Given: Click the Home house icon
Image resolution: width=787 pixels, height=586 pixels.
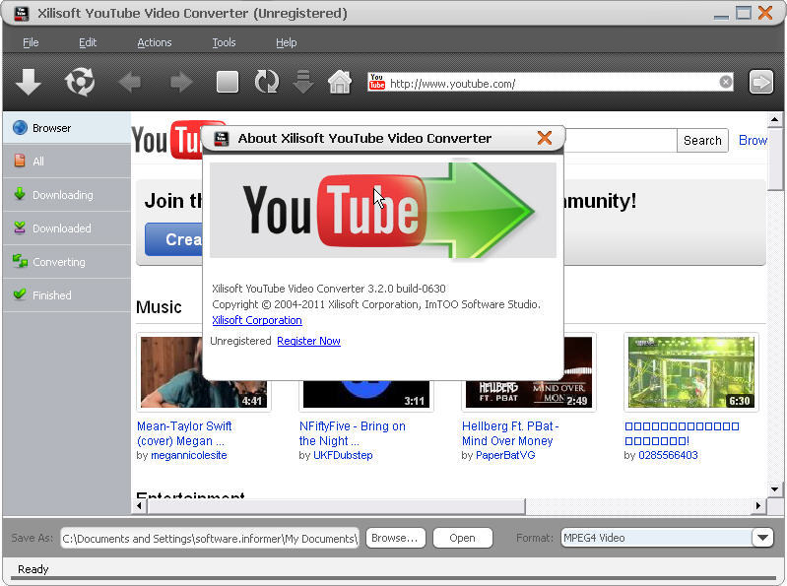Looking at the screenshot, I should tap(340, 82).
